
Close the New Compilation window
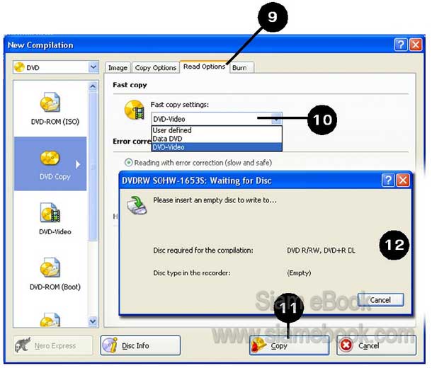(x=416, y=45)
